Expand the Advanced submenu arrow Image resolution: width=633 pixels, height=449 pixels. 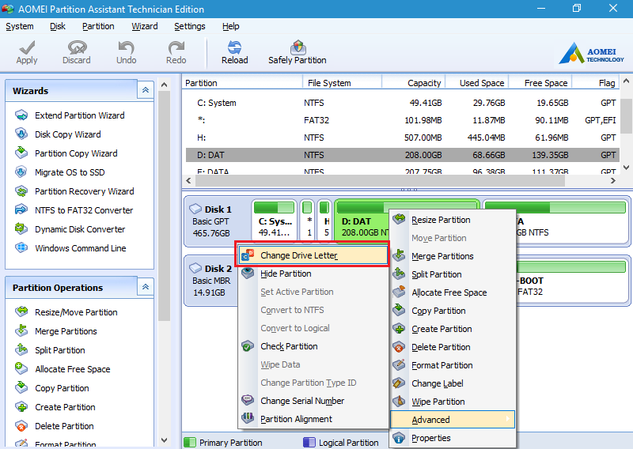pyautogui.click(x=508, y=419)
